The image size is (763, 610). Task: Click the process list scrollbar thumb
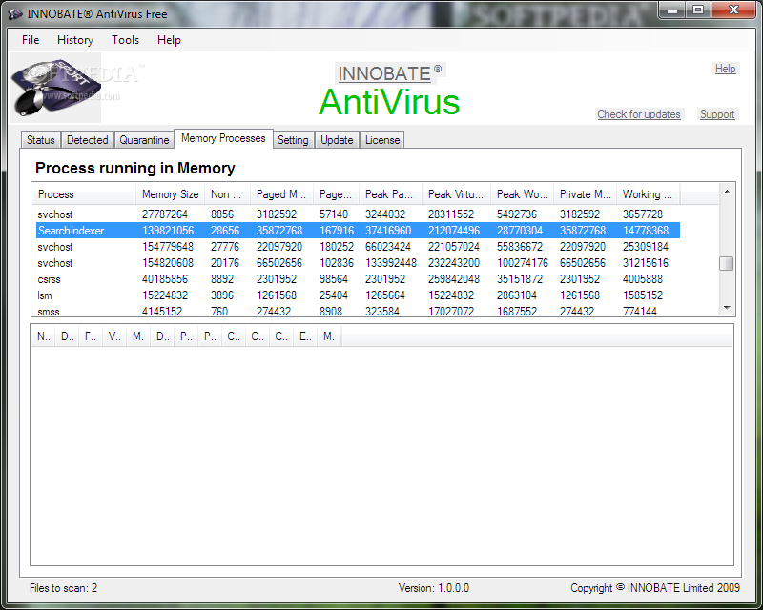click(x=727, y=263)
